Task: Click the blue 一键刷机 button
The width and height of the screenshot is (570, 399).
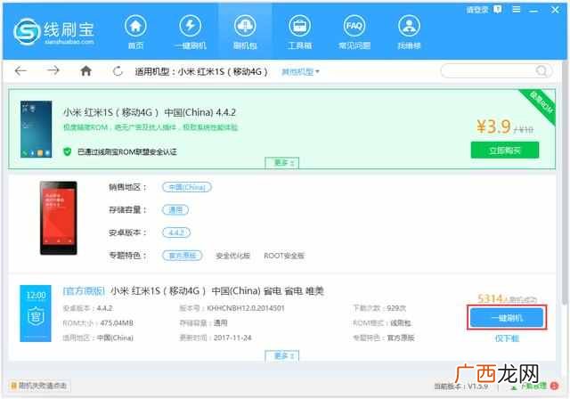Action: (x=507, y=318)
